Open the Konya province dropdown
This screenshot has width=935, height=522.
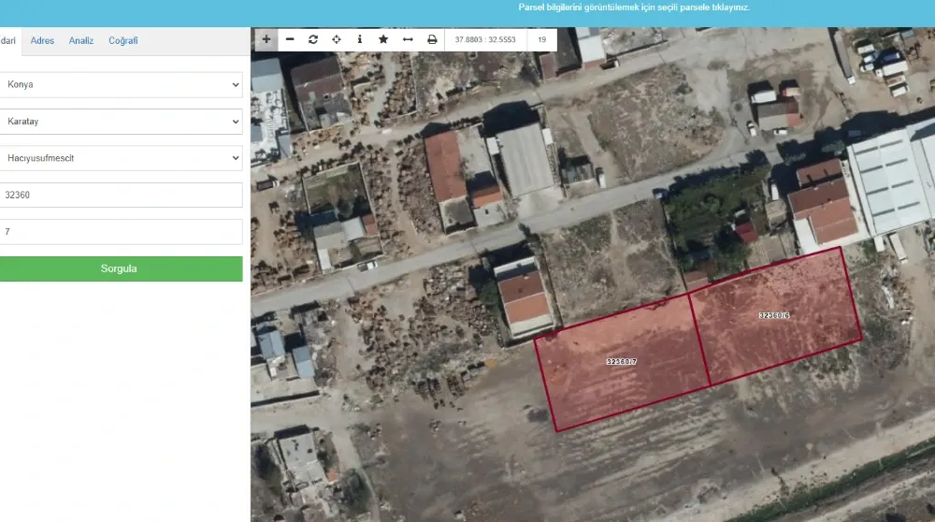[x=121, y=85]
